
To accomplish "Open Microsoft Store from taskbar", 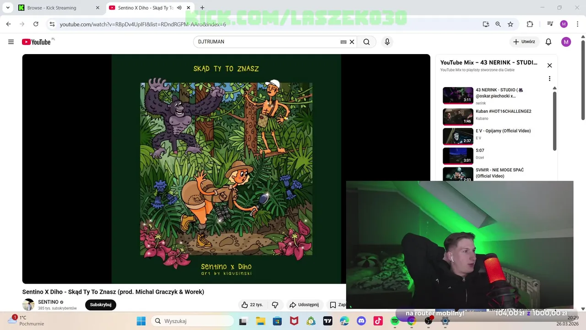I will [x=277, y=321].
